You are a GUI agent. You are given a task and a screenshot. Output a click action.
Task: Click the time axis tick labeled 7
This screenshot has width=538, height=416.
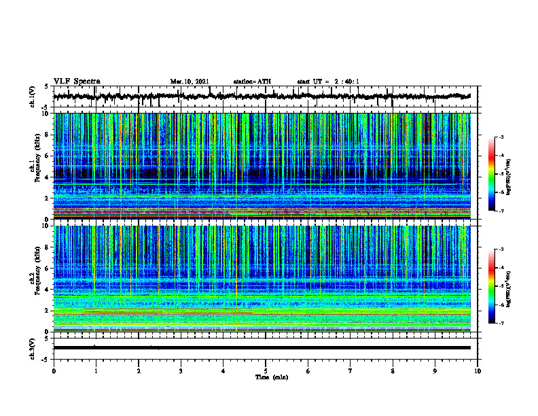[351, 371]
